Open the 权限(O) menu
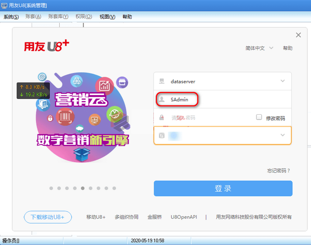This screenshot has width=311, height=245. 84,17
